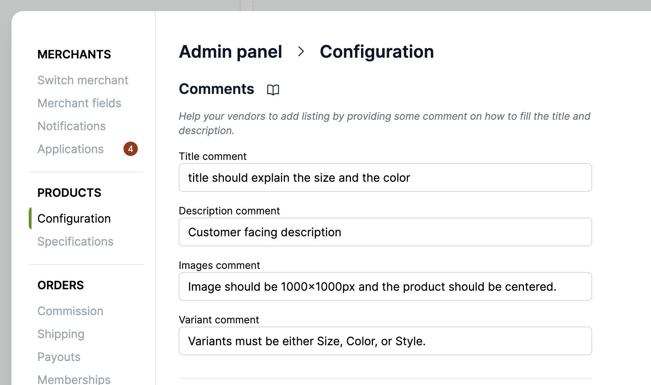651x385 pixels.
Task: Edit the Variant comment text box
Action: [x=385, y=341]
